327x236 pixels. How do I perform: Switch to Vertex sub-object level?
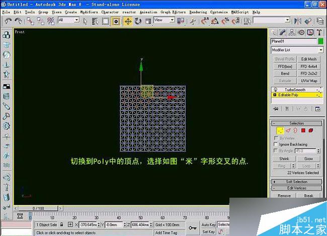point(280,131)
